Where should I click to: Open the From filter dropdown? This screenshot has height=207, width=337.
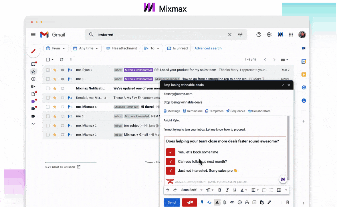56,48
